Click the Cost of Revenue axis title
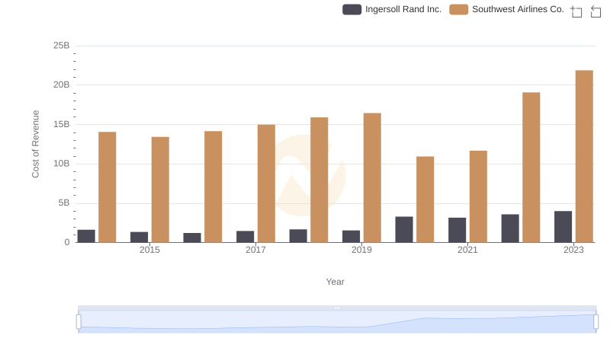This screenshot has width=610, height=351. coord(35,144)
